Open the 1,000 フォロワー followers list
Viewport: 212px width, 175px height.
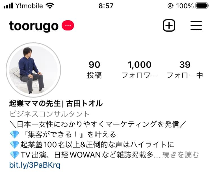click(x=140, y=69)
